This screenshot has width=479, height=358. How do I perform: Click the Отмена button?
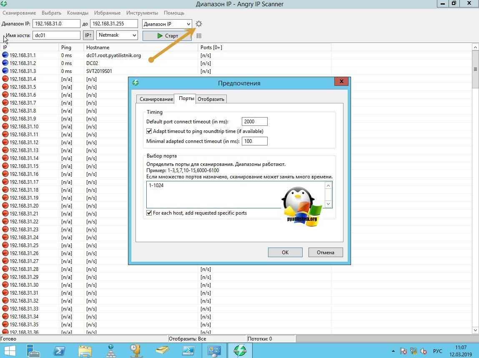click(x=326, y=252)
